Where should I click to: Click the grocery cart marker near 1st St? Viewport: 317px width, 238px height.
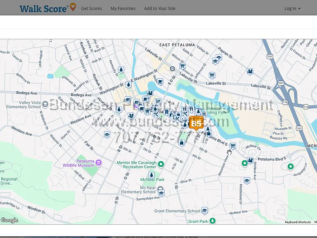pyautogui.click(x=158, y=101)
